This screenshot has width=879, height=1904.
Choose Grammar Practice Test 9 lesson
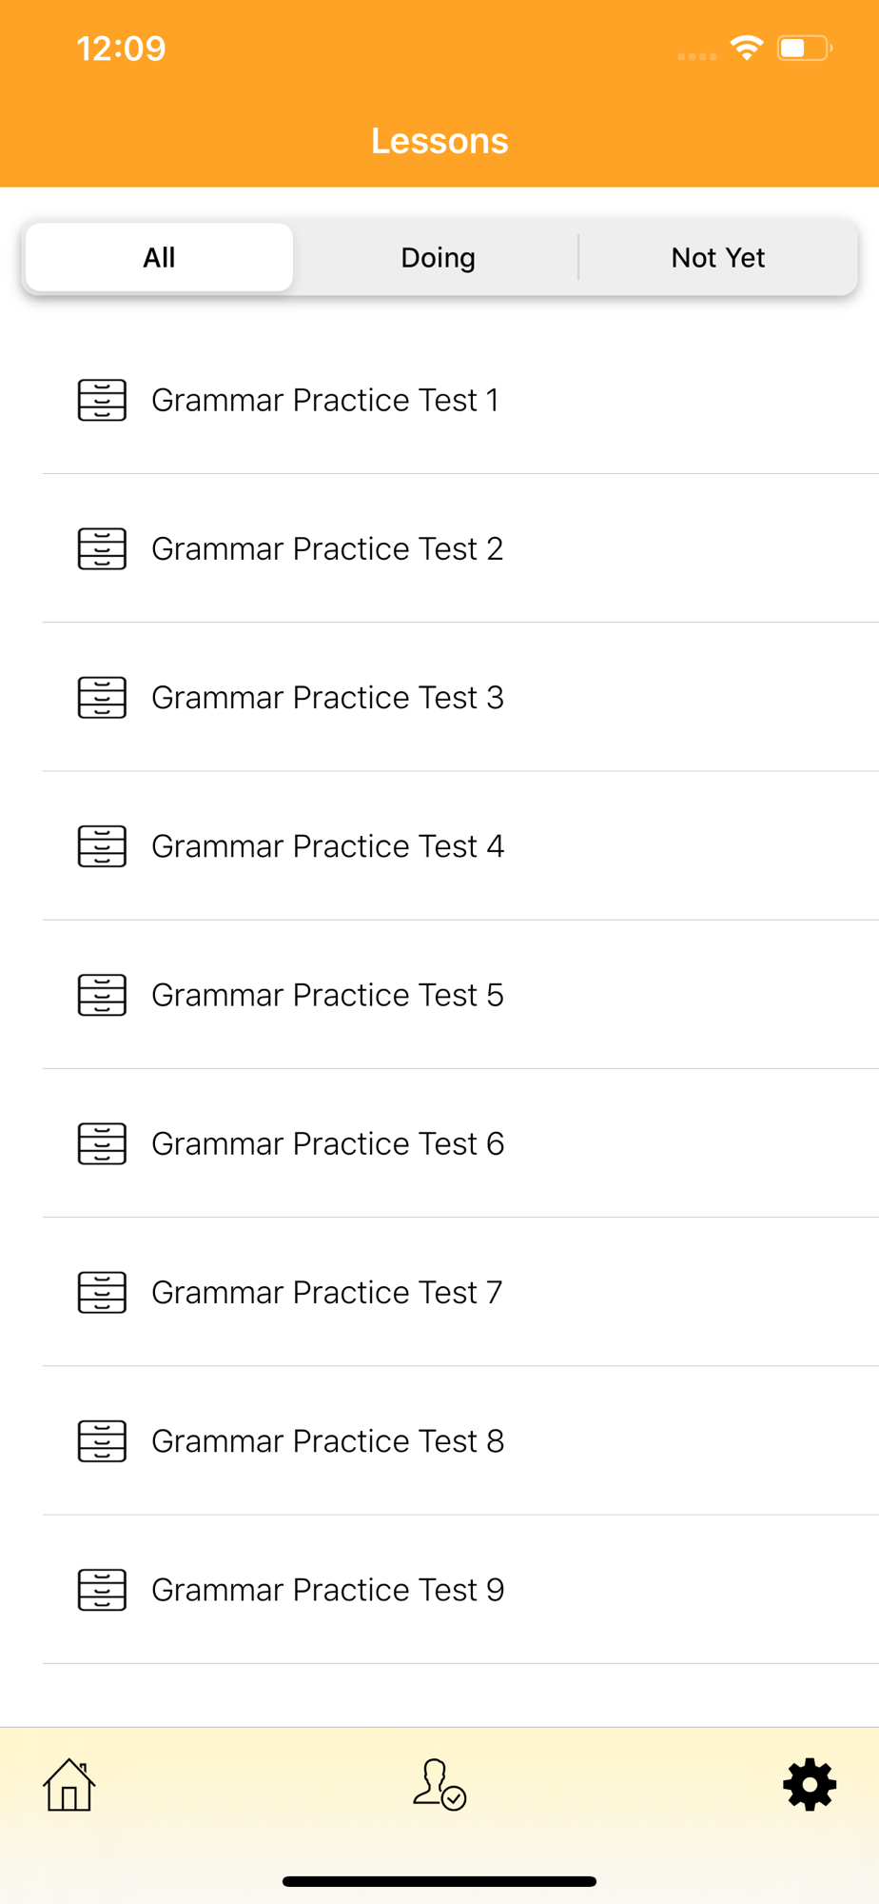pos(460,1590)
